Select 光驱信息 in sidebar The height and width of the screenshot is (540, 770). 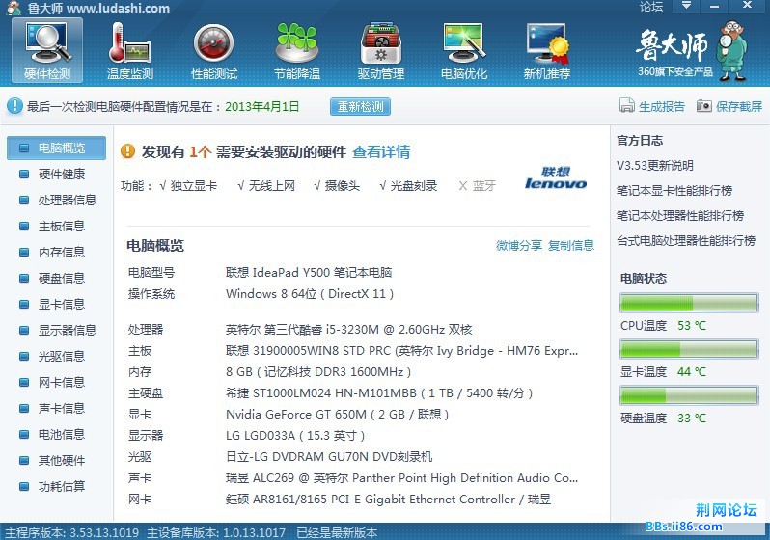coord(57,356)
